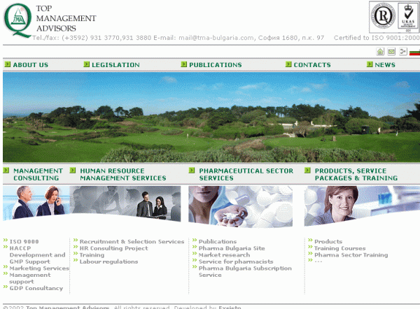Open the Training Courses link

[339, 248]
